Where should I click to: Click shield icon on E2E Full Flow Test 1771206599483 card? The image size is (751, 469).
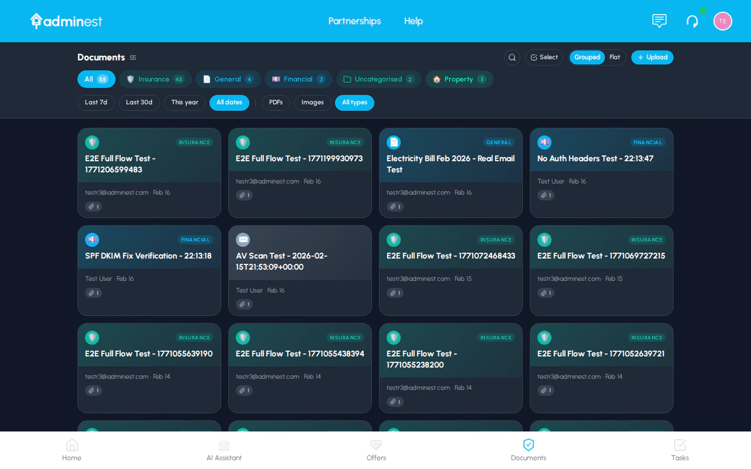point(92,142)
